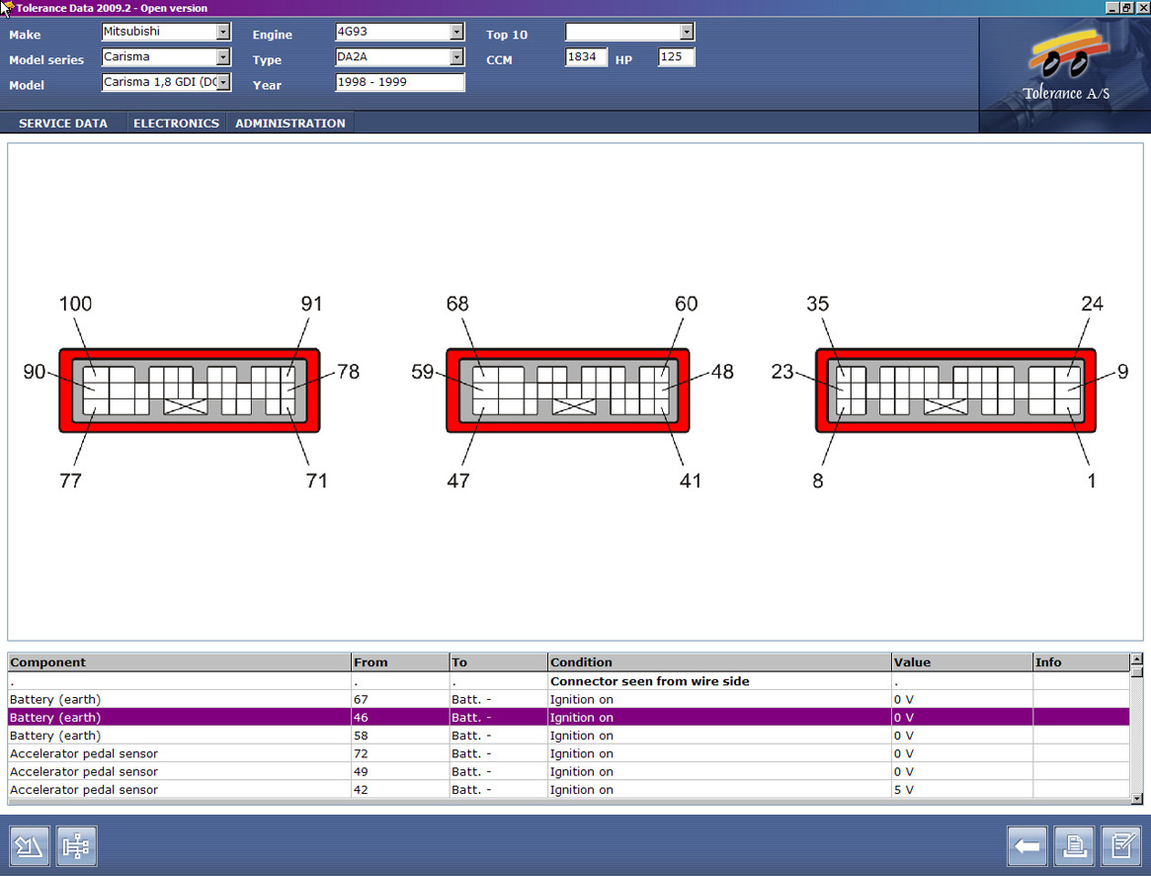
Task: Expand the Type dropdown showing DA2A
Action: pos(456,57)
